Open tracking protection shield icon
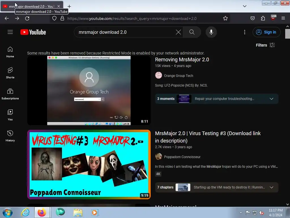This screenshot has height=218, width=290. pos(54,18)
